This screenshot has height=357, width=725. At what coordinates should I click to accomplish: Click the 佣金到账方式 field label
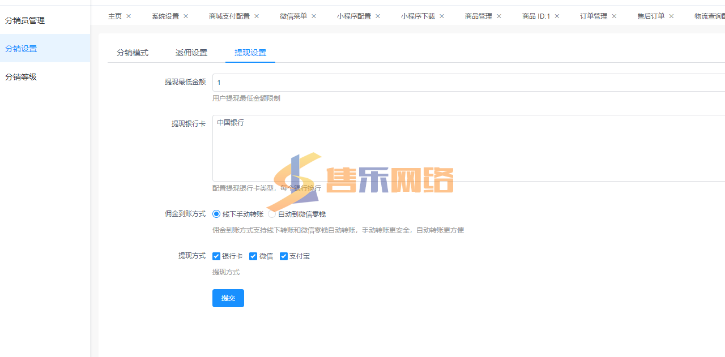click(185, 214)
